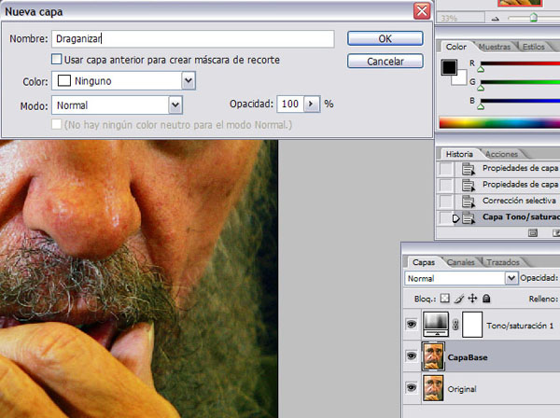Switch to the Acciones tab
Viewport: 560px width, 418px height.
[501, 154]
